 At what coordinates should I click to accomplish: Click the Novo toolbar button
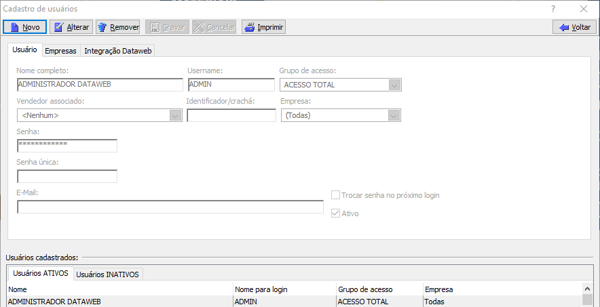[x=24, y=27]
